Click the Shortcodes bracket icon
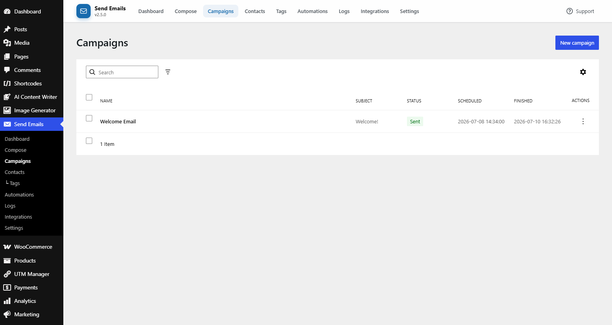 point(7,83)
